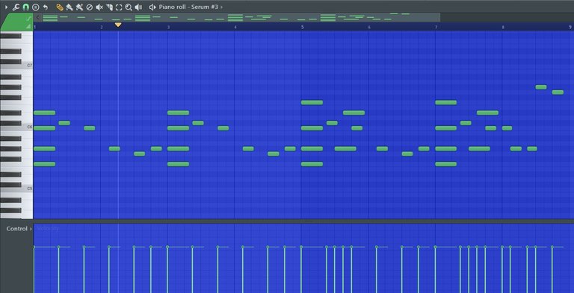574x293 pixels.
Task: Open the stamp chord tool
Action: pos(36,7)
